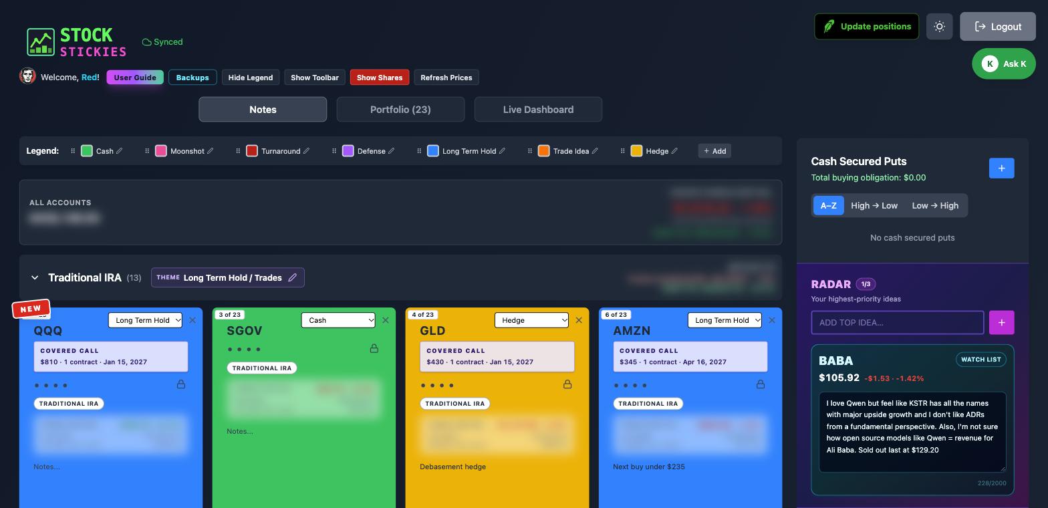Sort puts Low to High
Viewport: 1048px width, 508px height.
(935, 206)
